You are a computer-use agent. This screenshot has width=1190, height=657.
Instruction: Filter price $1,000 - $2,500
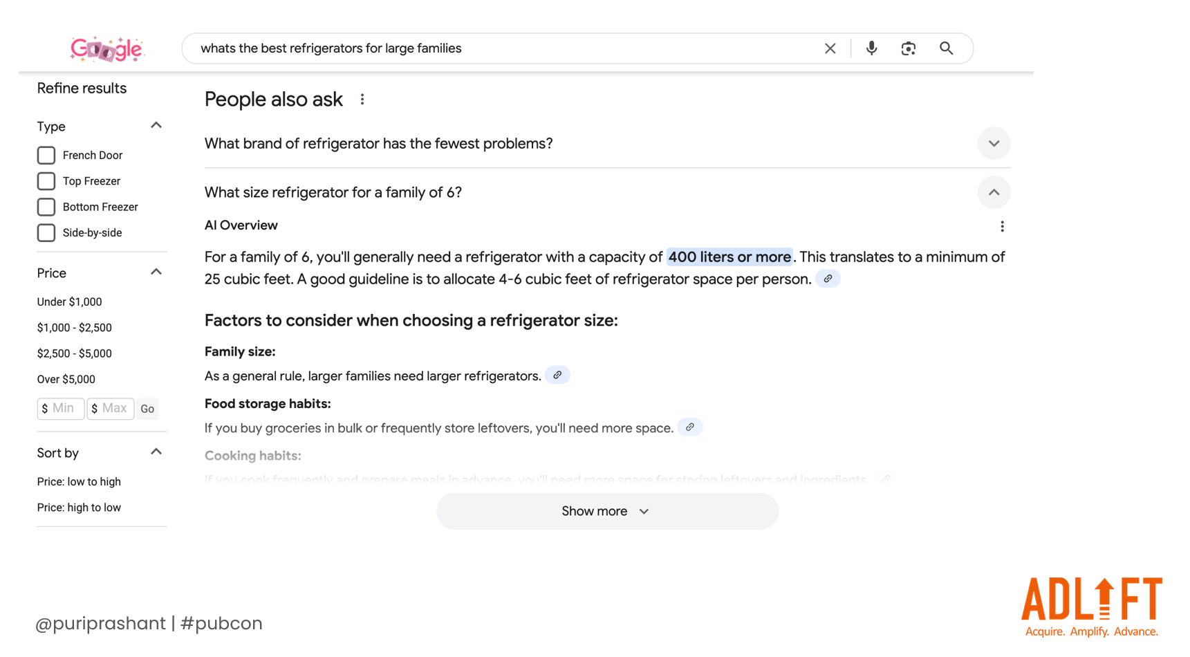click(x=75, y=328)
